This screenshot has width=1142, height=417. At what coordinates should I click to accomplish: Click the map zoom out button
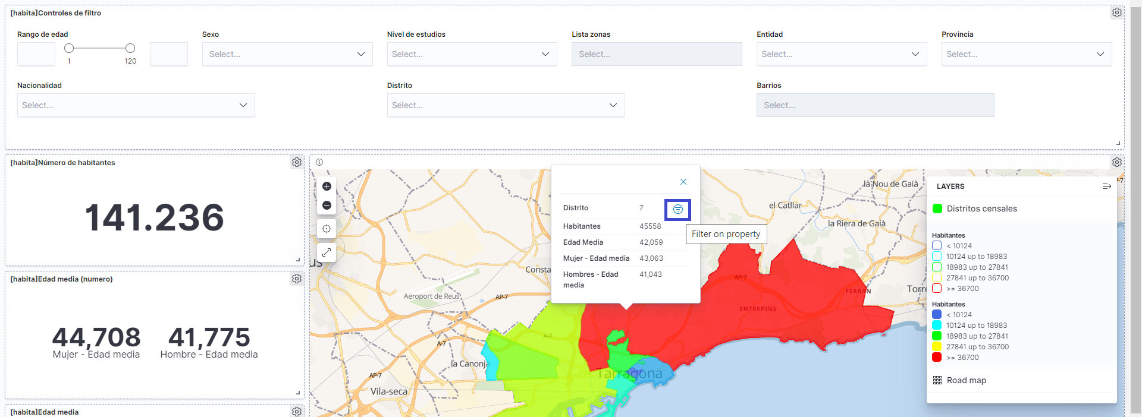[327, 206]
